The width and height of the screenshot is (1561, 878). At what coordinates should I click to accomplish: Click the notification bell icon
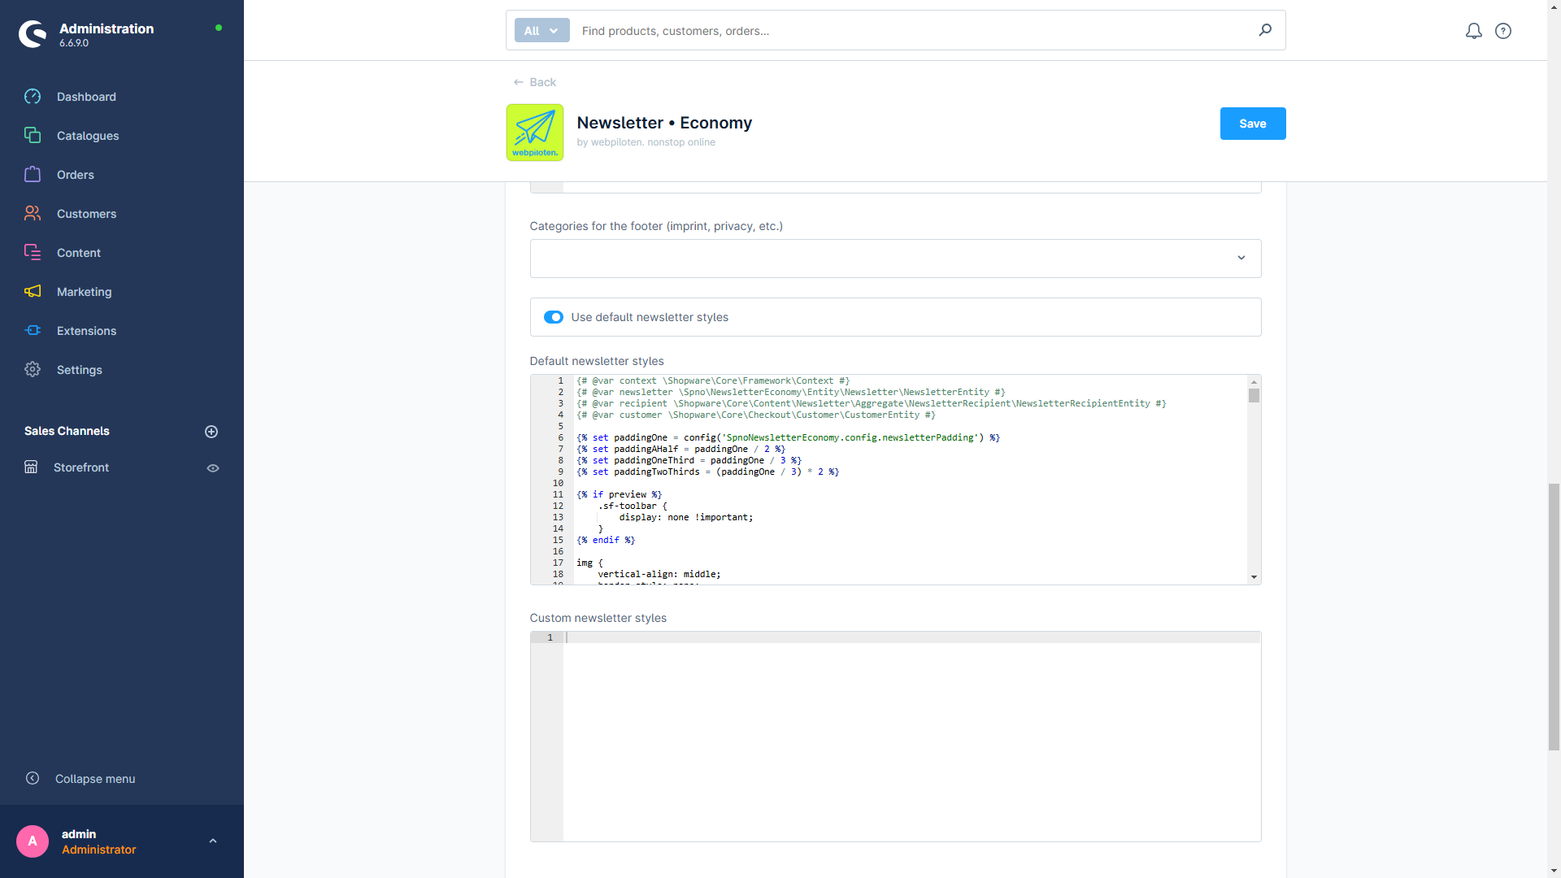[1472, 30]
